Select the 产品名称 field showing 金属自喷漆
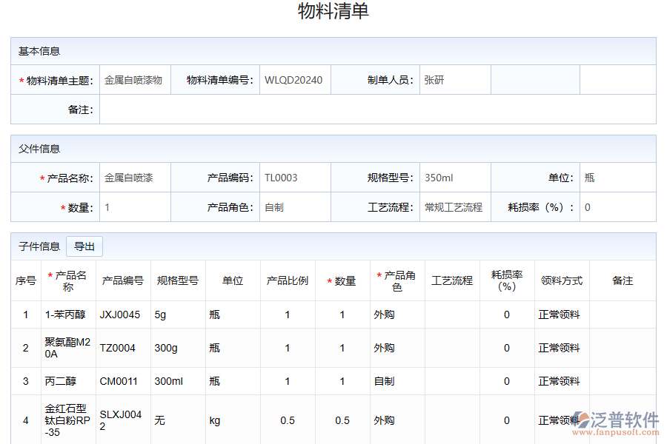Viewport: 667px width, 444px height. 133,177
